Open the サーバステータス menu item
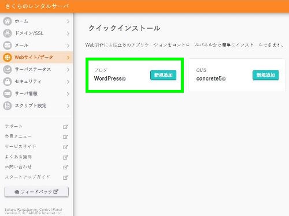The height and width of the screenshot is (216, 289). [36, 69]
